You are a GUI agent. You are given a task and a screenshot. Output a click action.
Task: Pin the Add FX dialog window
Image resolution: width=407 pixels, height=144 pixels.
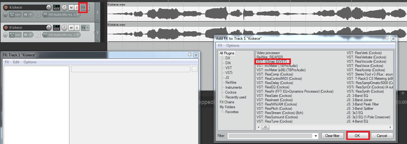pyautogui.click(x=387, y=38)
